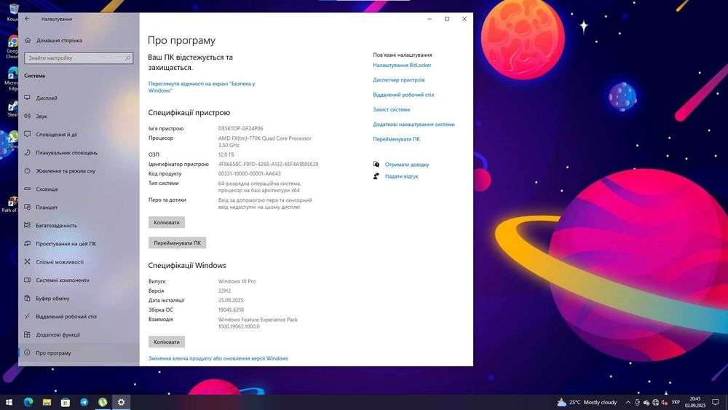Select the Recycle Bin desktop icon

12,12
